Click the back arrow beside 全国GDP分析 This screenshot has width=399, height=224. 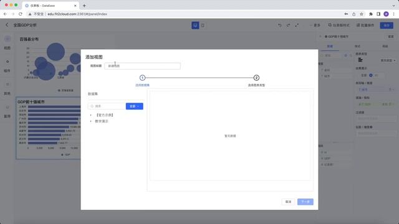(7, 25)
